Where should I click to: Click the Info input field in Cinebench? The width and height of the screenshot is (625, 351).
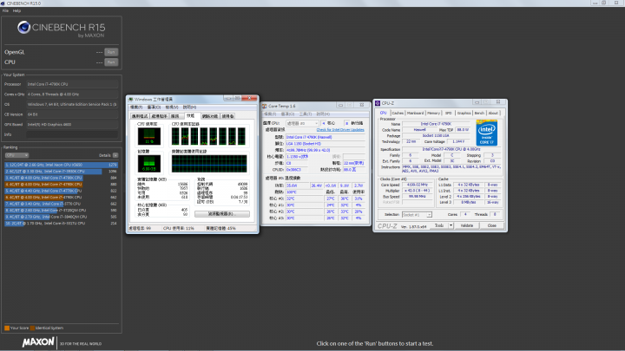pos(72,134)
